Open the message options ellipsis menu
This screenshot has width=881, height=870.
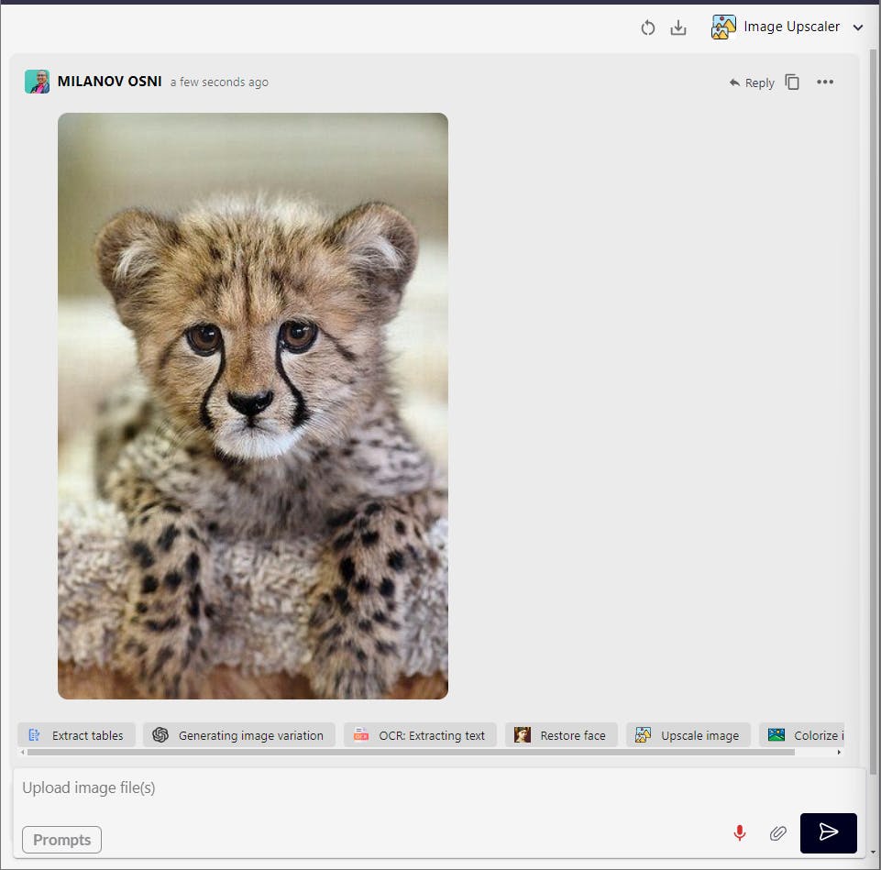(824, 82)
